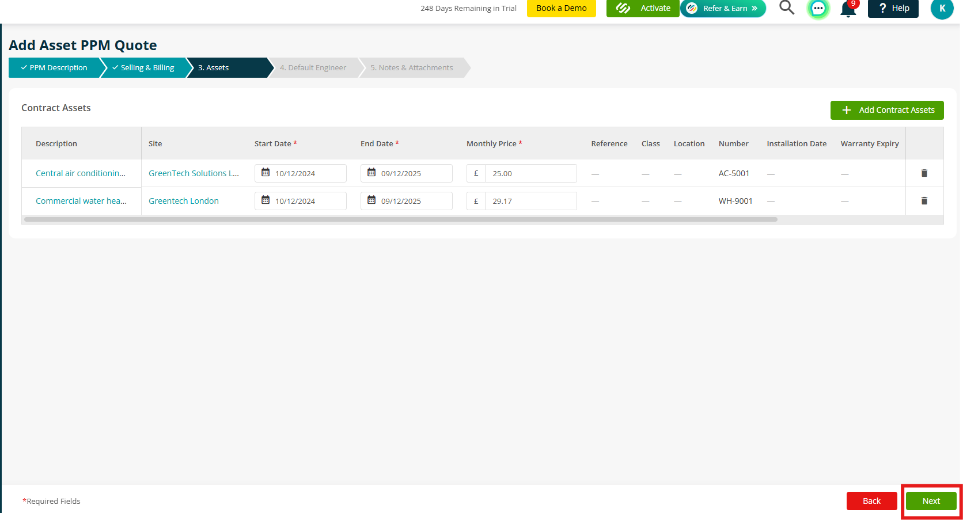Click the Reference column header
Image resolution: width=963 pixels, height=520 pixels.
pos(609,144)
